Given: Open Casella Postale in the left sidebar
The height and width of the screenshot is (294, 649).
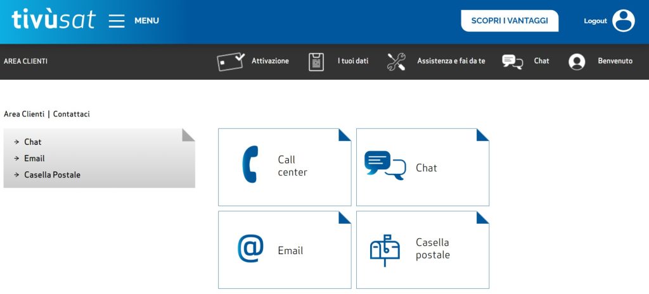Looking at the screenshot, I should click(x=52, y=175).
